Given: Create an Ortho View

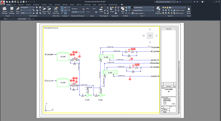Looking at the screenshot, I should coord(56,10).
